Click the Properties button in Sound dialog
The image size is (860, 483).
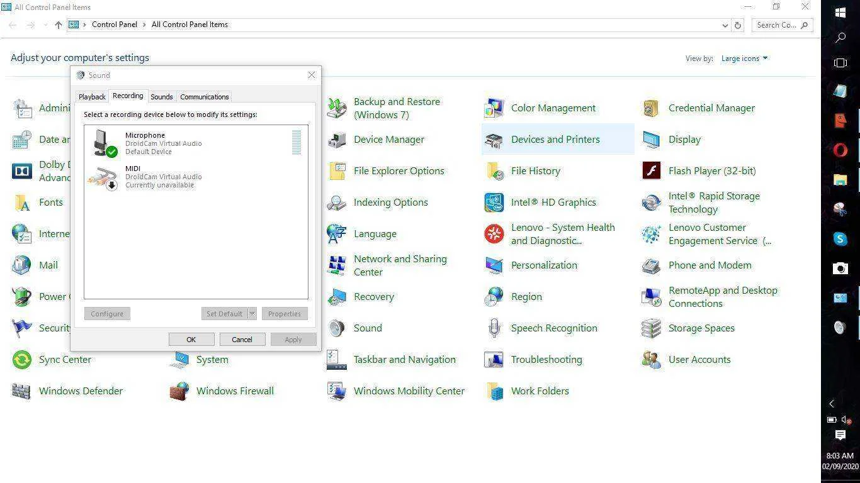click(x=285, y=314)
